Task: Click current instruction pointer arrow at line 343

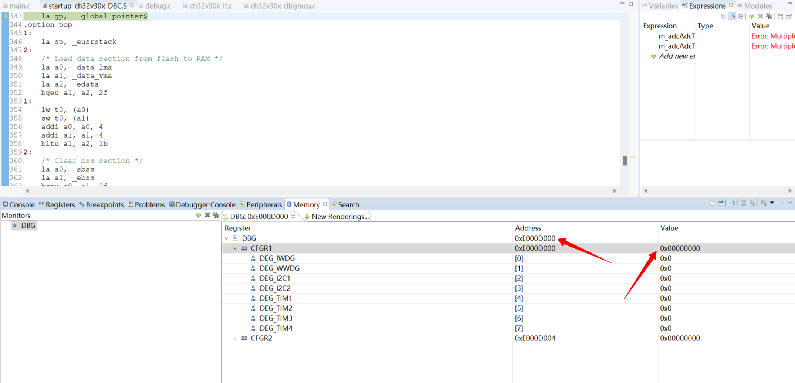Action: [x=6, y=16]
